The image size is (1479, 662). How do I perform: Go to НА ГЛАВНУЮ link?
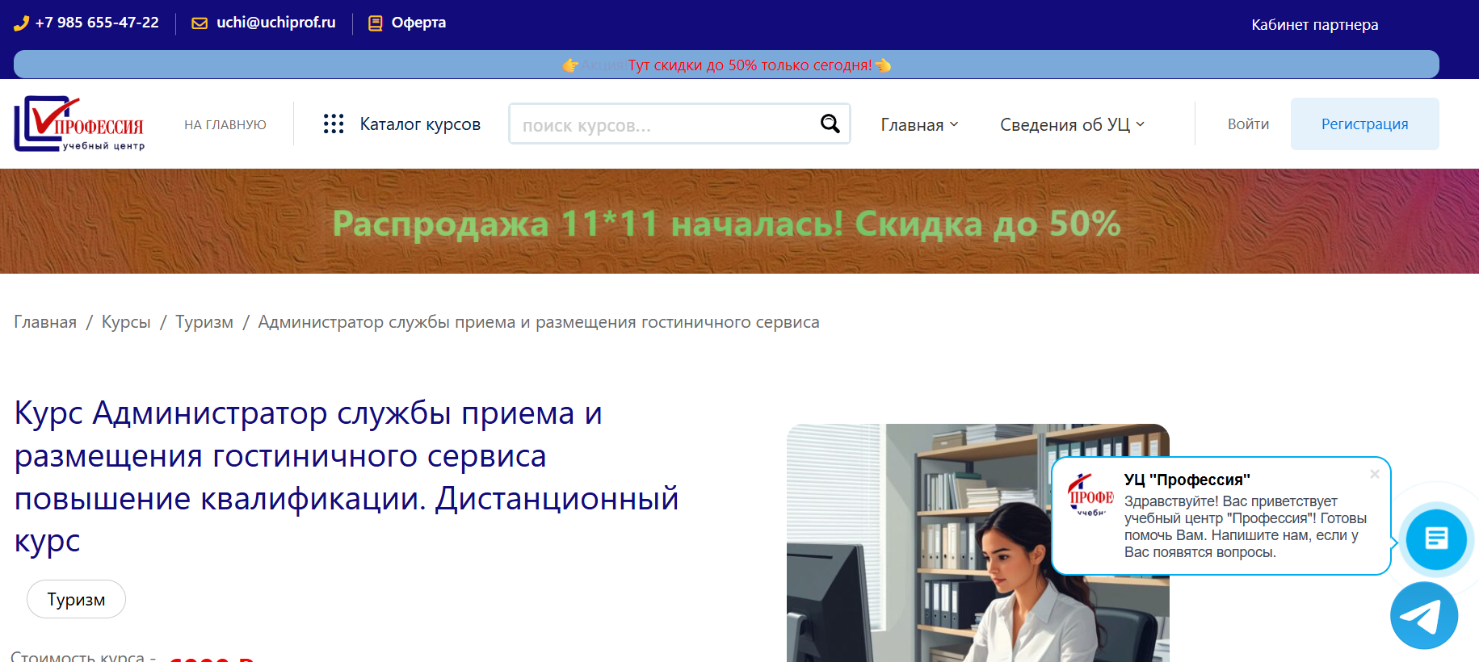click(x=225, y=124)
